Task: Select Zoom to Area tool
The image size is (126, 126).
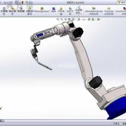Action: 62,19
